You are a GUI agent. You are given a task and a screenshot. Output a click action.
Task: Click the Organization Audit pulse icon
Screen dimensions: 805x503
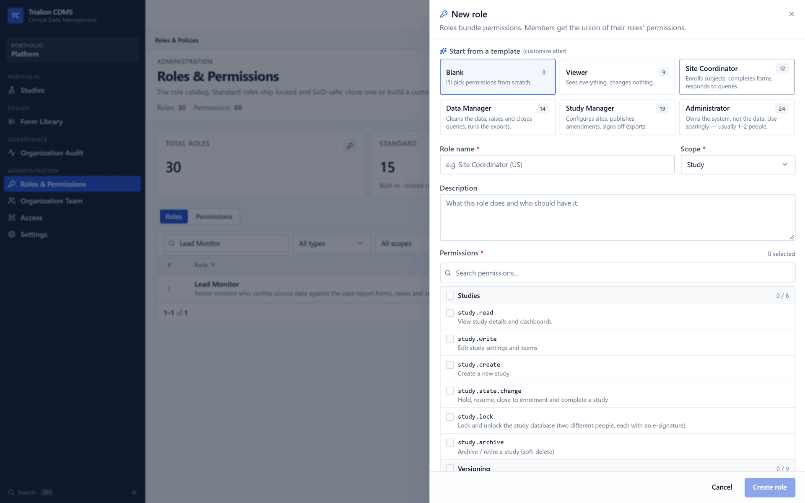[12, 153]
